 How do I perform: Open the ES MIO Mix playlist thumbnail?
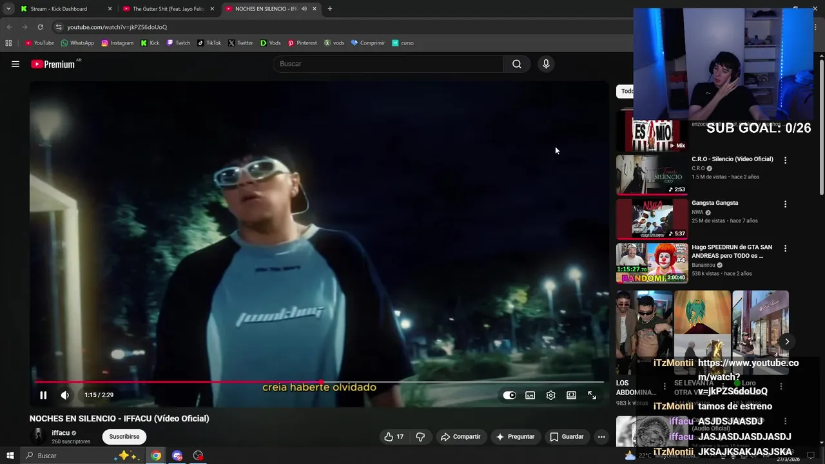click(x=652, y=132)
